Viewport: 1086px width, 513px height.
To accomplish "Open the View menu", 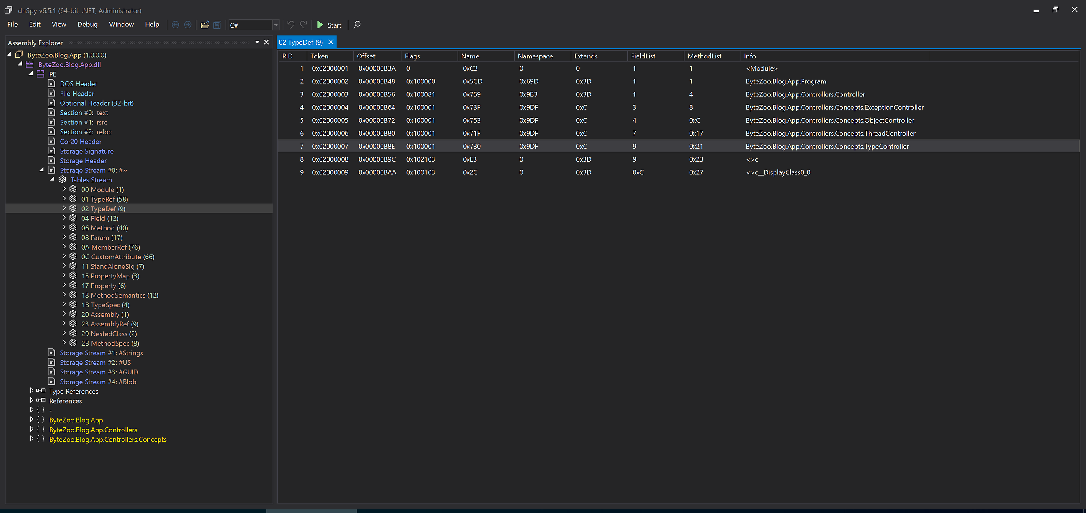I will 58,25.
